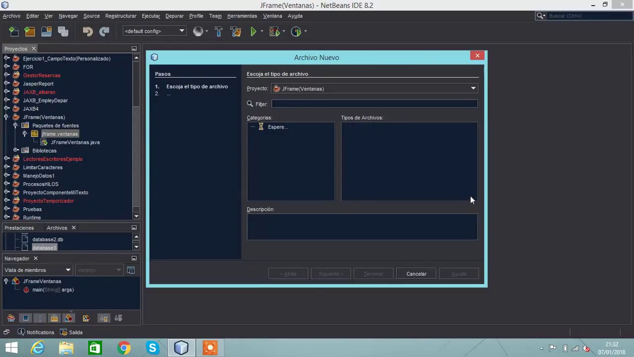This screenshot has width=634, height=357.
Task: Toggle Show Inner Classes filter in Navegador
Action: click(68, 318)
